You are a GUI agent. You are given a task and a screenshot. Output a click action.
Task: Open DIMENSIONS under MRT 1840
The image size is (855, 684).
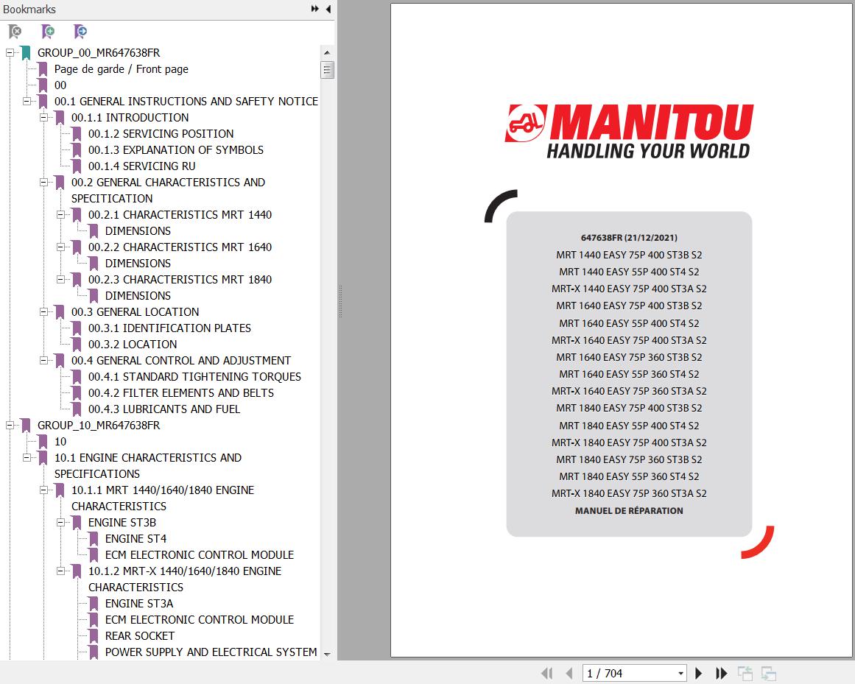(138, 296)
